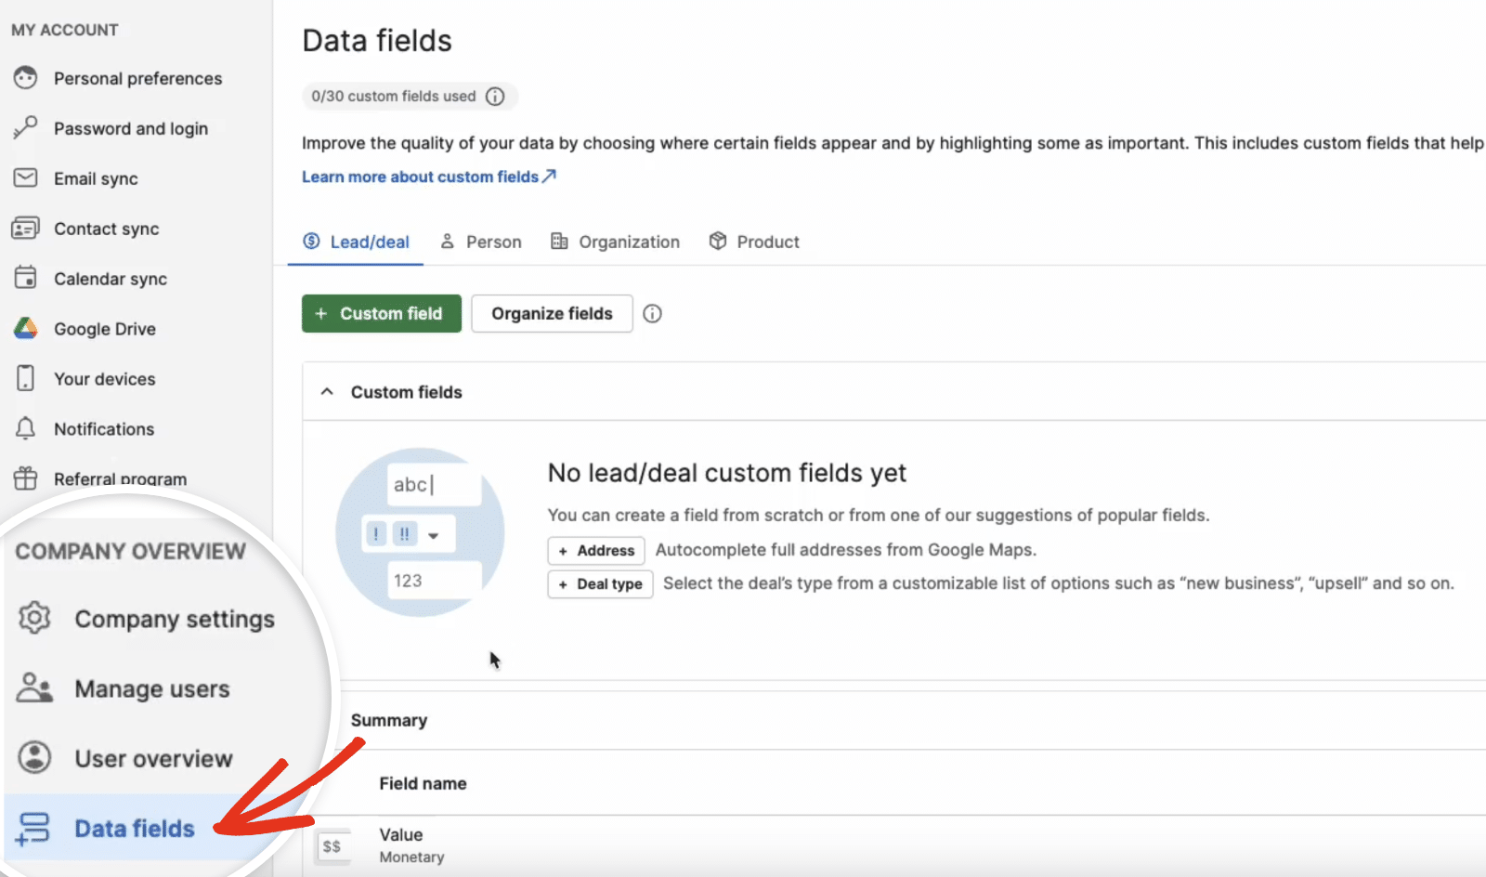Select the Value Monetary field row
The height and width of the screenshot is (877, 1486).
[x=894, y=845]
